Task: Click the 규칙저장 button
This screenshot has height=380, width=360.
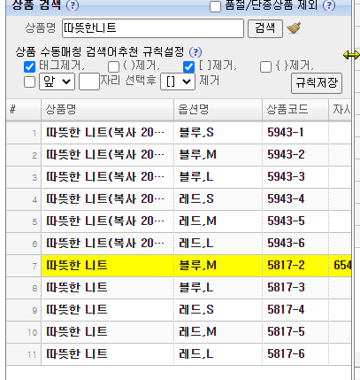Action: (317, 83)
